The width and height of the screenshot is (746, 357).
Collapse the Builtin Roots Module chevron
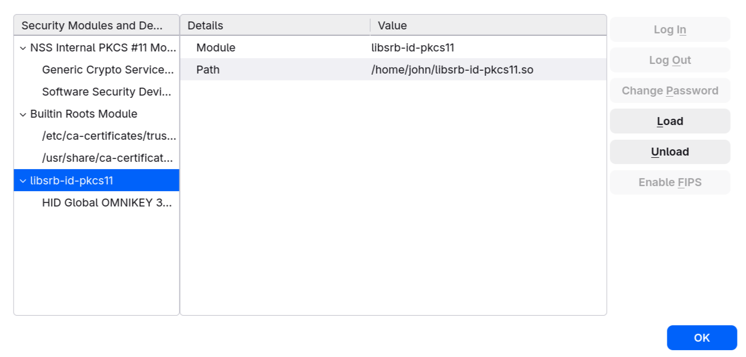click(x=23, y=114)
